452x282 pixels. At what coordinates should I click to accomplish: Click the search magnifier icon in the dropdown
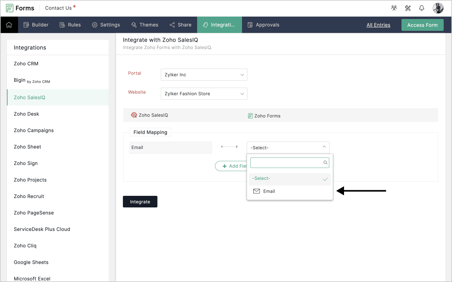326,163
